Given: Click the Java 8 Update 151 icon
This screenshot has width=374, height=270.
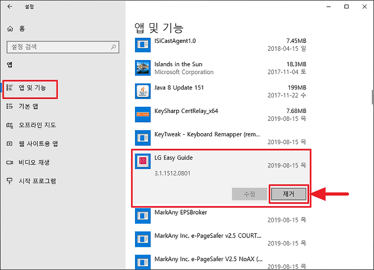Looking at the screenshot, I should tap(143, 91).
